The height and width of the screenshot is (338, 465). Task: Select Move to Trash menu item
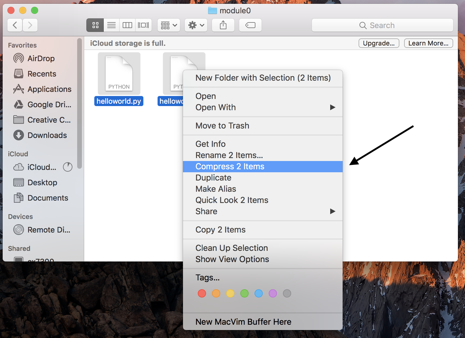click(x=222, y=126)
